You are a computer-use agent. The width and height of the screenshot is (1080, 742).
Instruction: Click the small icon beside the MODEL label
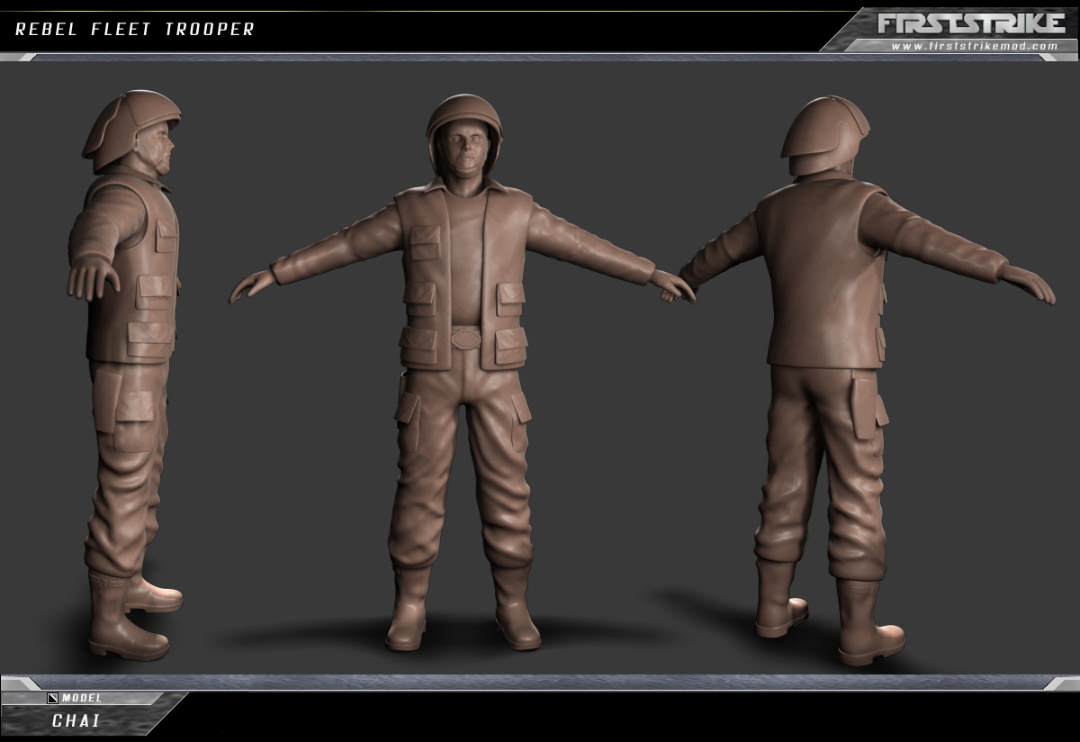(52, 698)
